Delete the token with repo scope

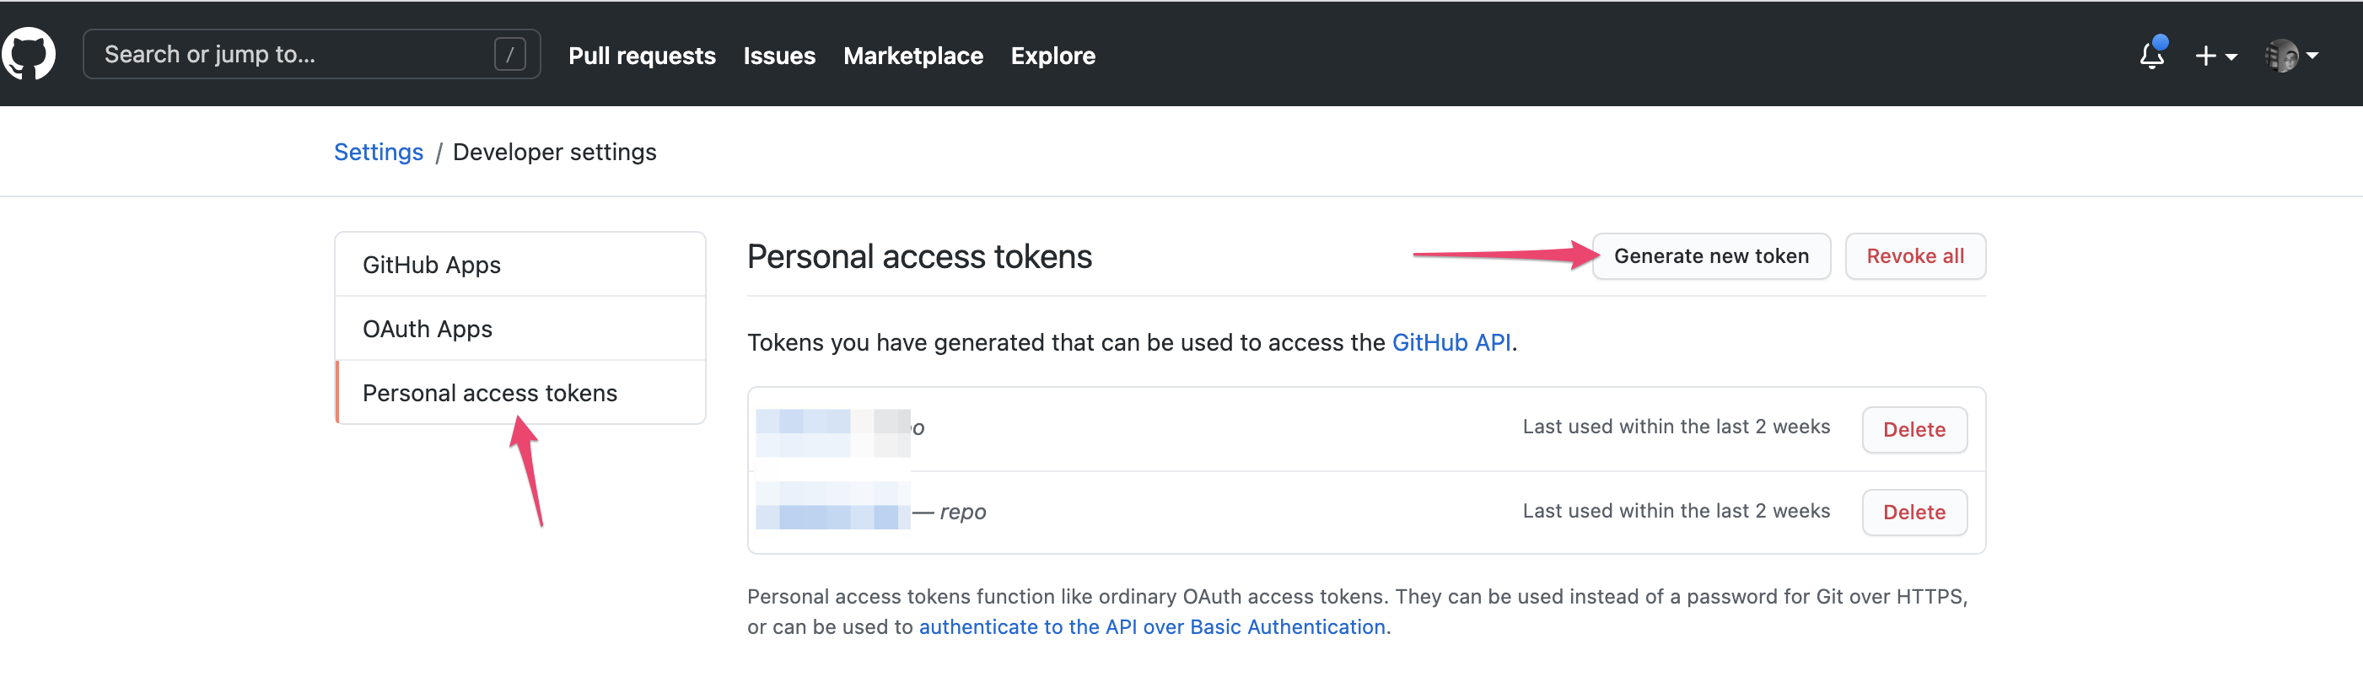point(1914,513)
